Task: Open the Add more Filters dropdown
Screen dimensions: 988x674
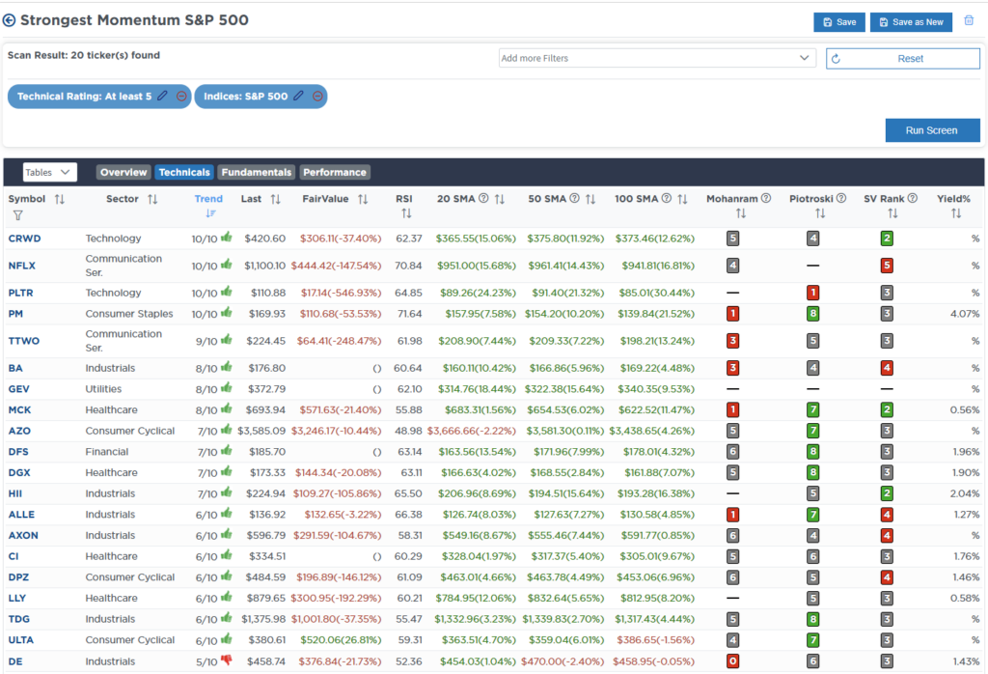Action: point(656,58)
